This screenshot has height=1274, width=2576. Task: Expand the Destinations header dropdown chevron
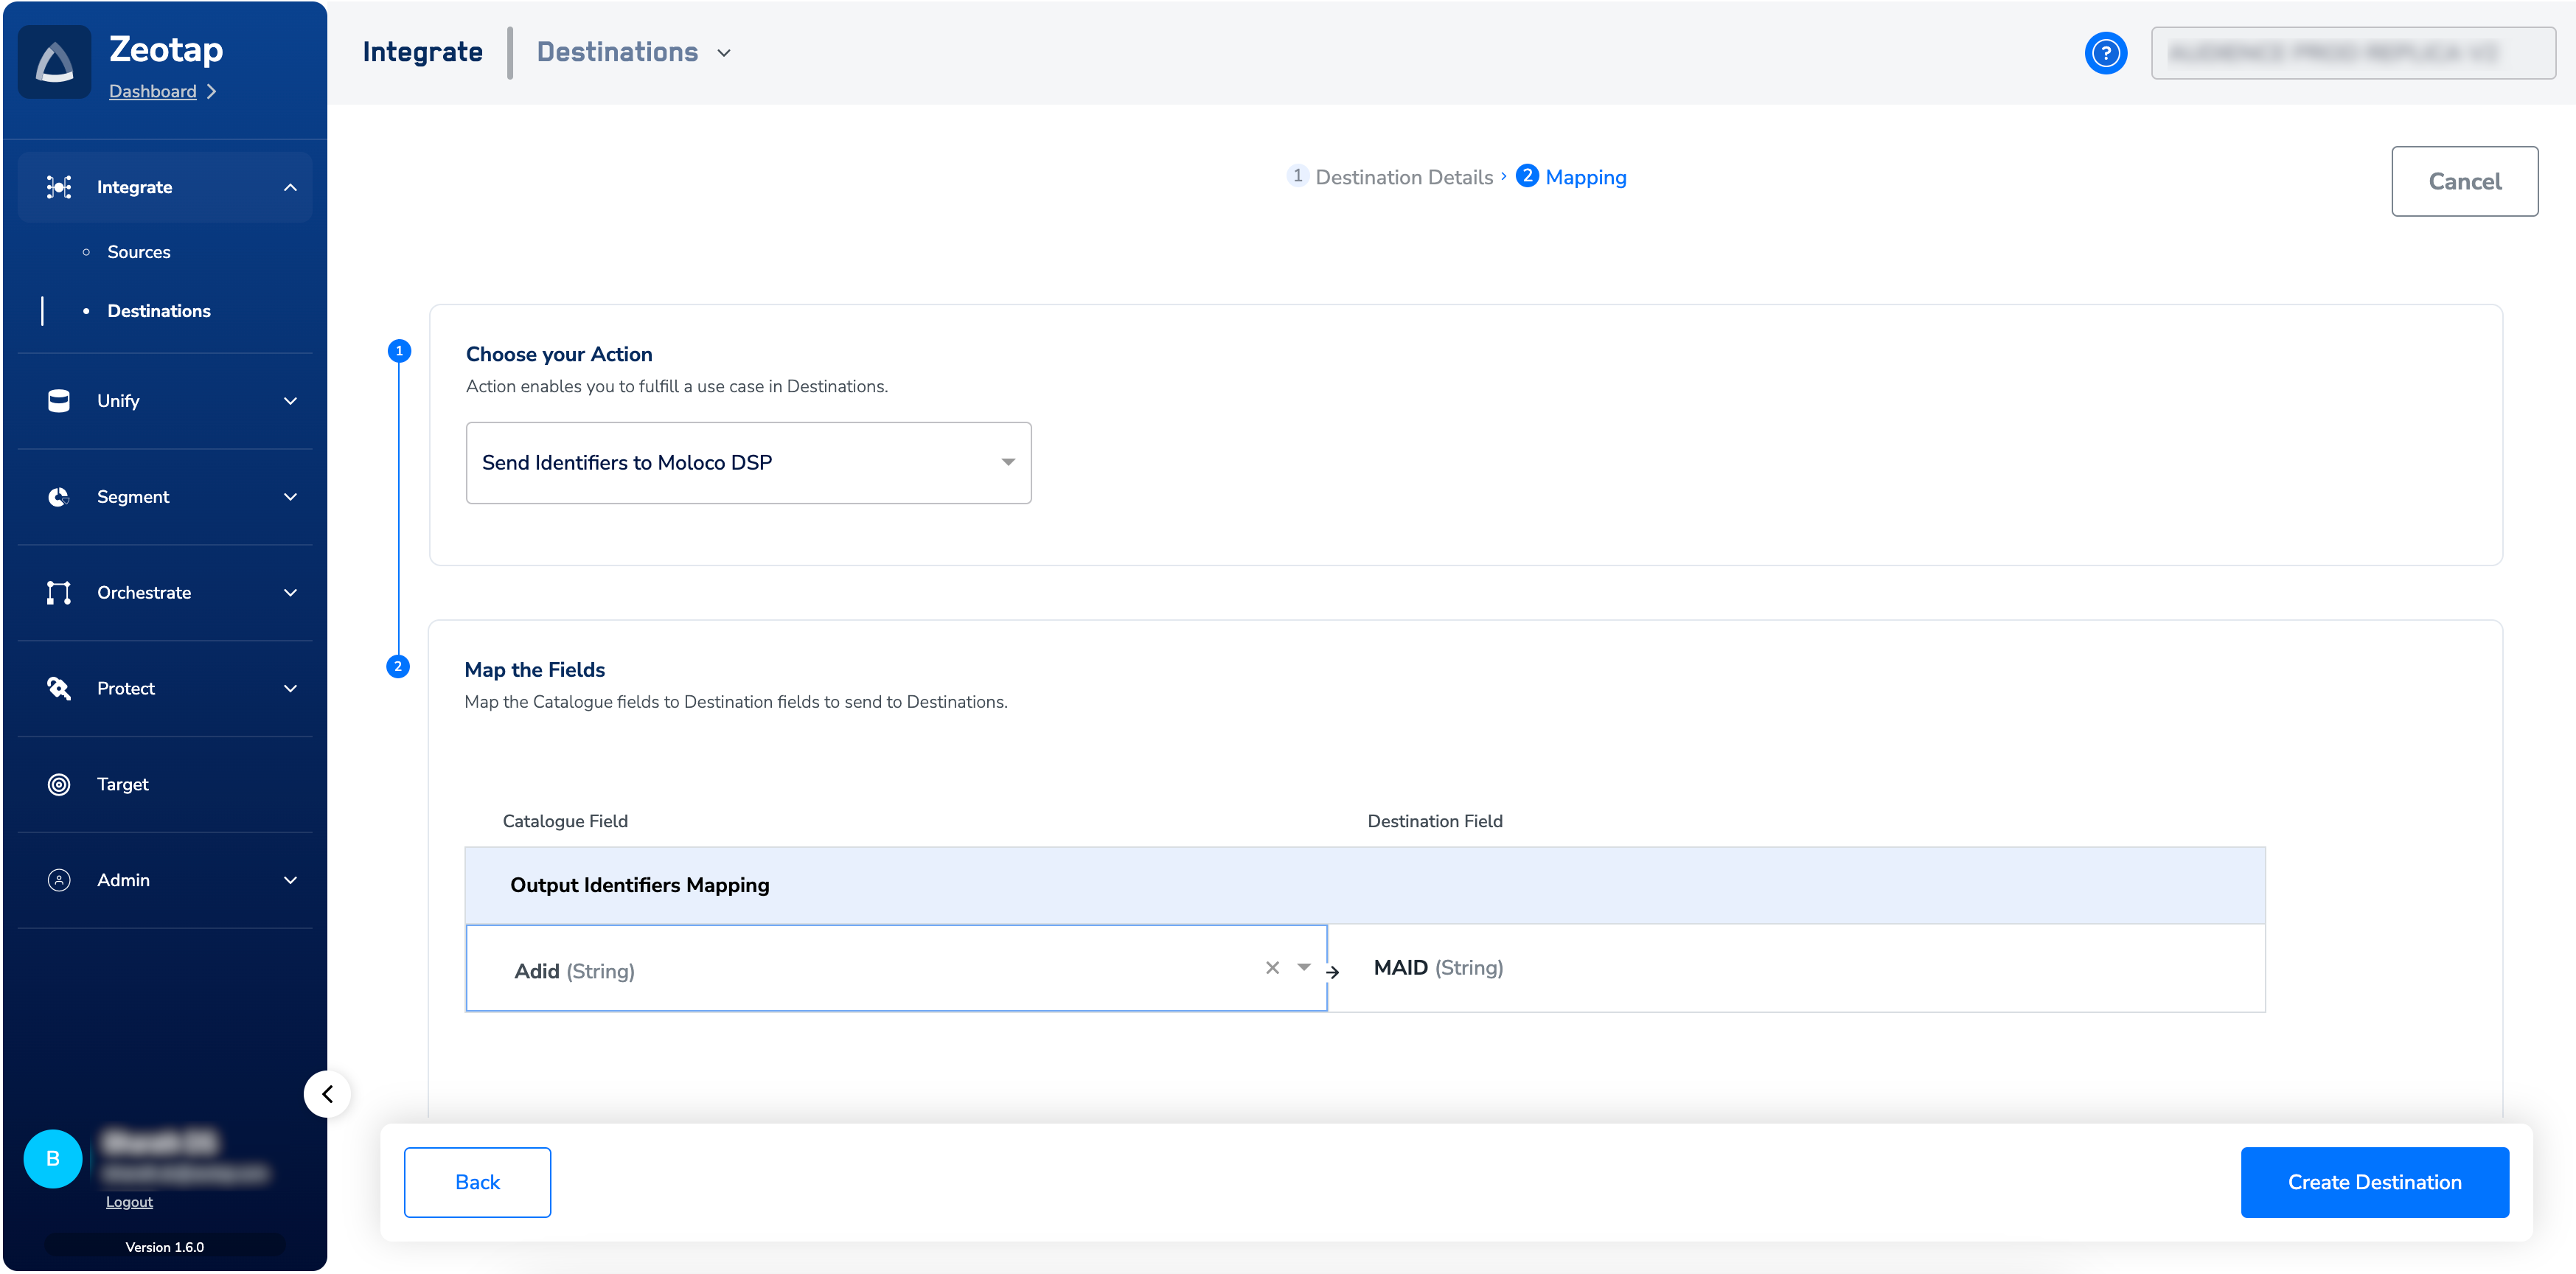point(724,53)
